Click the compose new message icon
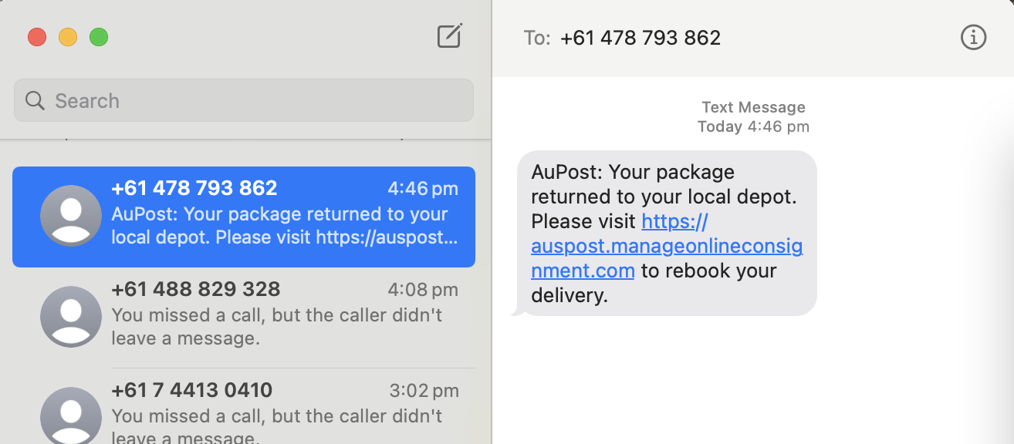 pos(449,36)
